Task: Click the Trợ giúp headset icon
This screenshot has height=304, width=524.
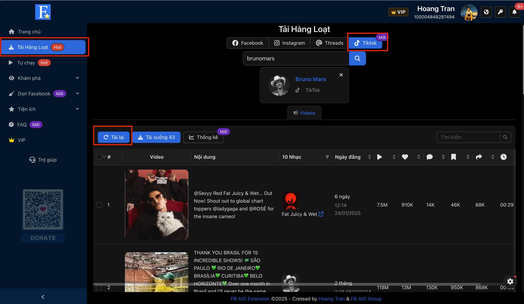Action: coord(32,160)
